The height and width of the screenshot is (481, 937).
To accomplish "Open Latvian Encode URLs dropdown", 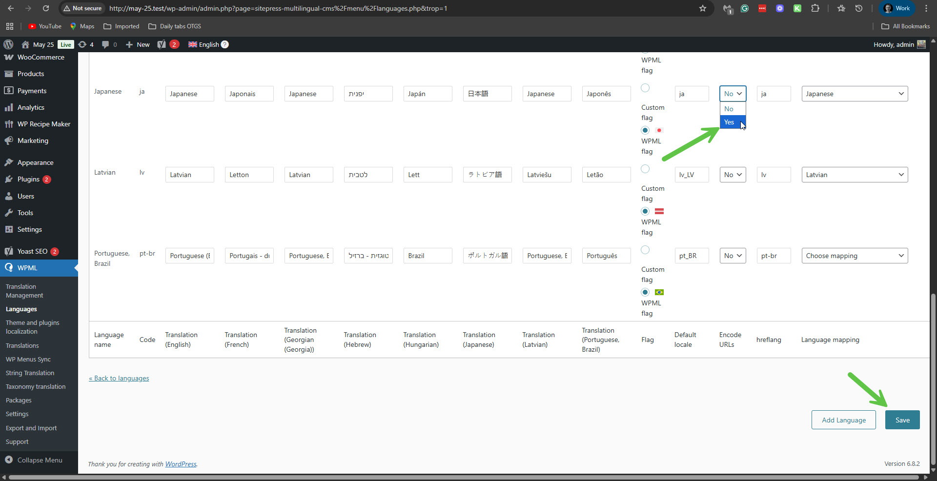I will click(733, 175).
